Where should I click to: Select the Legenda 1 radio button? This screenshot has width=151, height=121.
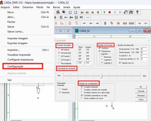tap(102, 60)
